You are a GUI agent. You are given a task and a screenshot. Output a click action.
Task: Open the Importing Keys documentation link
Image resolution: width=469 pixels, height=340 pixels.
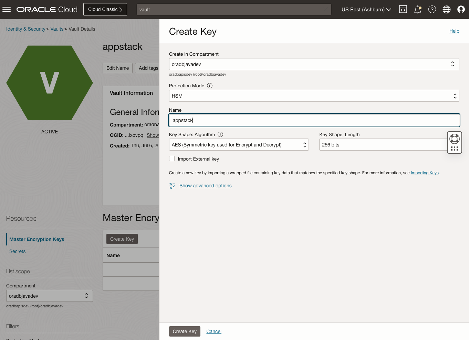425,173
